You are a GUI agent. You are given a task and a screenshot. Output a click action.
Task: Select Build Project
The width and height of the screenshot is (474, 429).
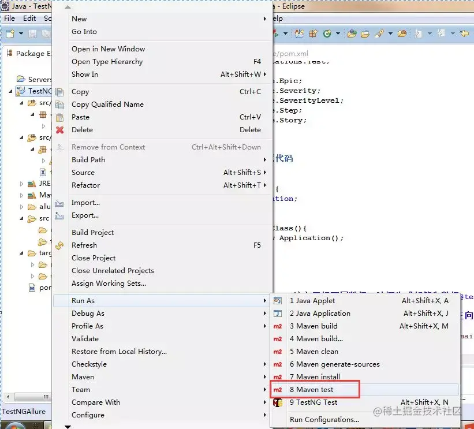[x=163, y=233]
